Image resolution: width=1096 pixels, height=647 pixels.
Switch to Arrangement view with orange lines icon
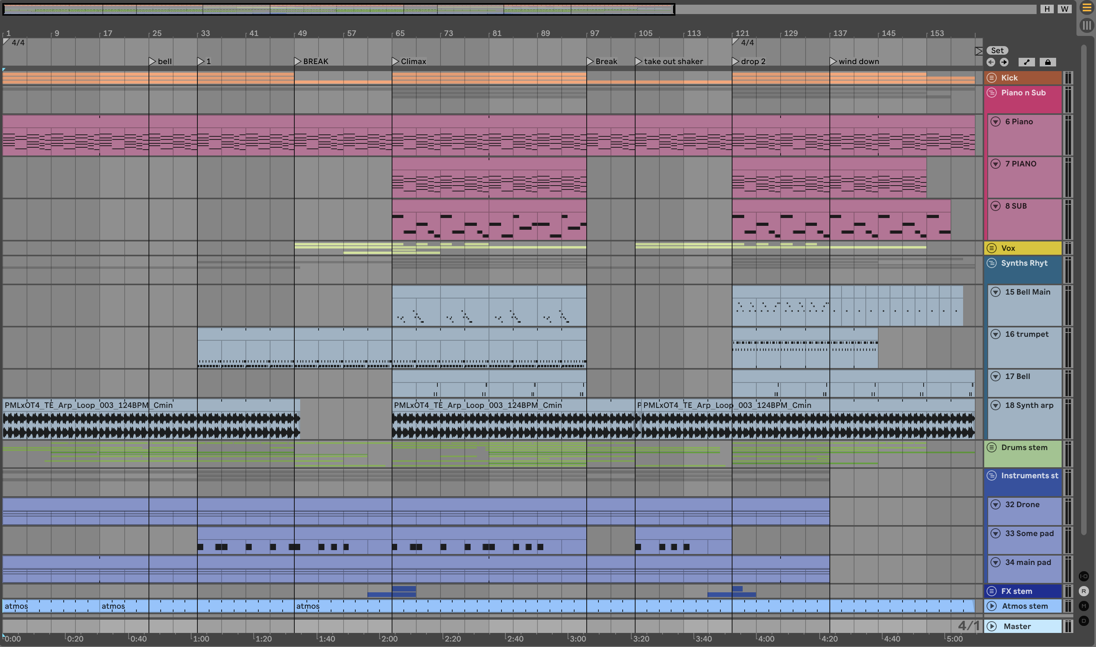[1086, 8]
